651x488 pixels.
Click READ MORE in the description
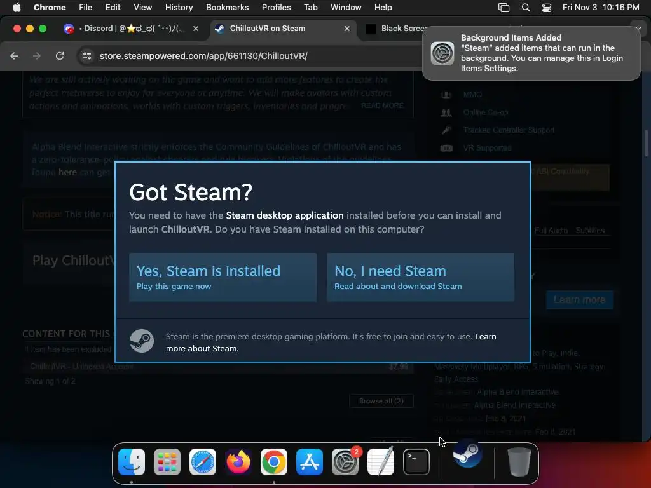(382, 105)
